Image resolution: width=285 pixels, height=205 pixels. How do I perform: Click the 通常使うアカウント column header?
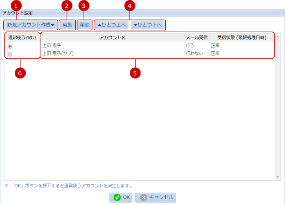[x=22, y=37]
